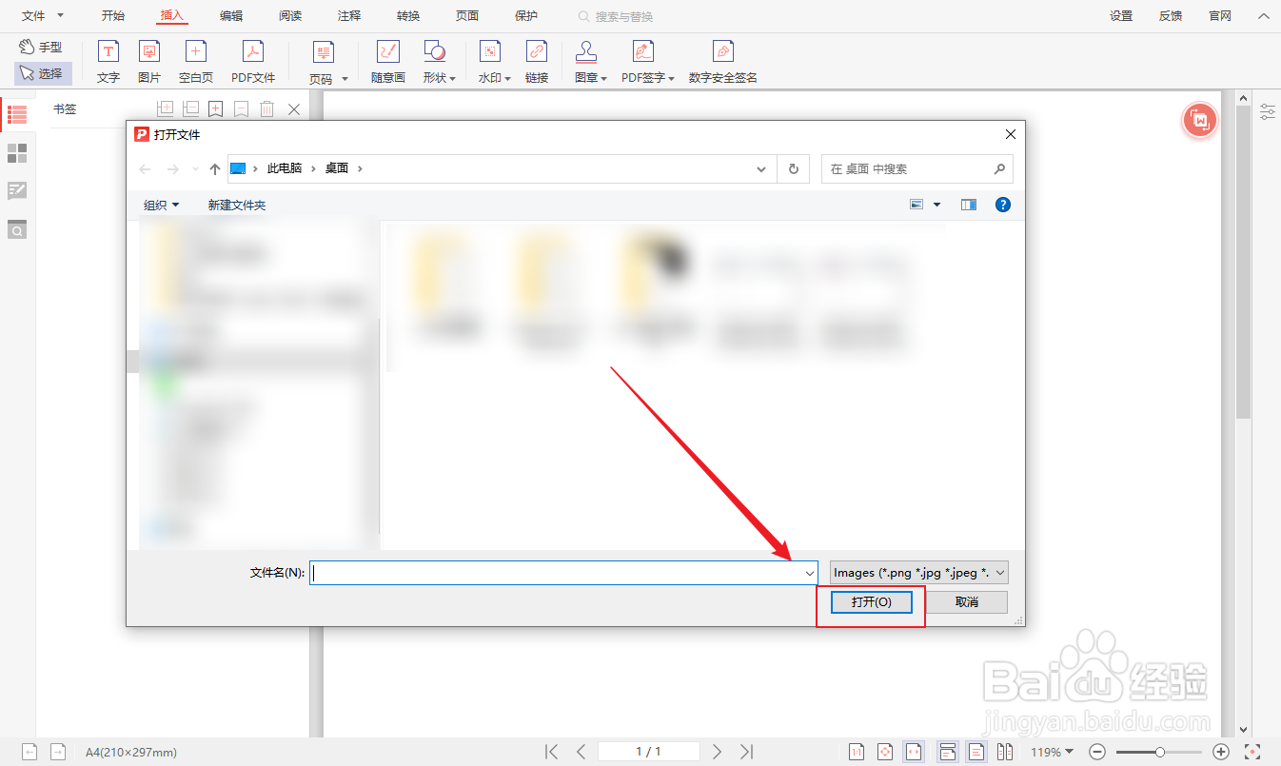
Task: Toggle continuous scrolling mode
Action: (x=947, y=752)
